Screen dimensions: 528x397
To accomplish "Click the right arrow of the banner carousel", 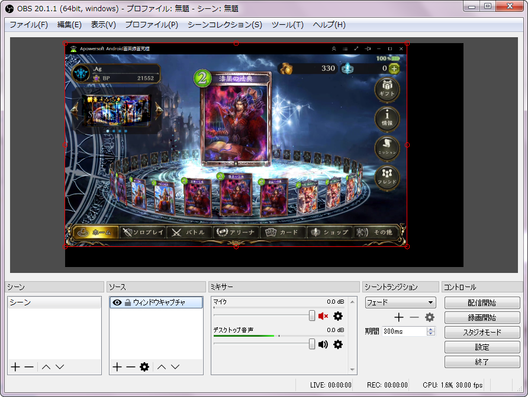I will click(x=159, y=109).
